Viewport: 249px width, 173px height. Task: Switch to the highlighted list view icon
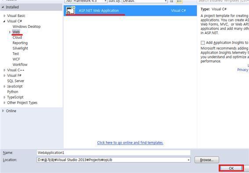point(179,1)
